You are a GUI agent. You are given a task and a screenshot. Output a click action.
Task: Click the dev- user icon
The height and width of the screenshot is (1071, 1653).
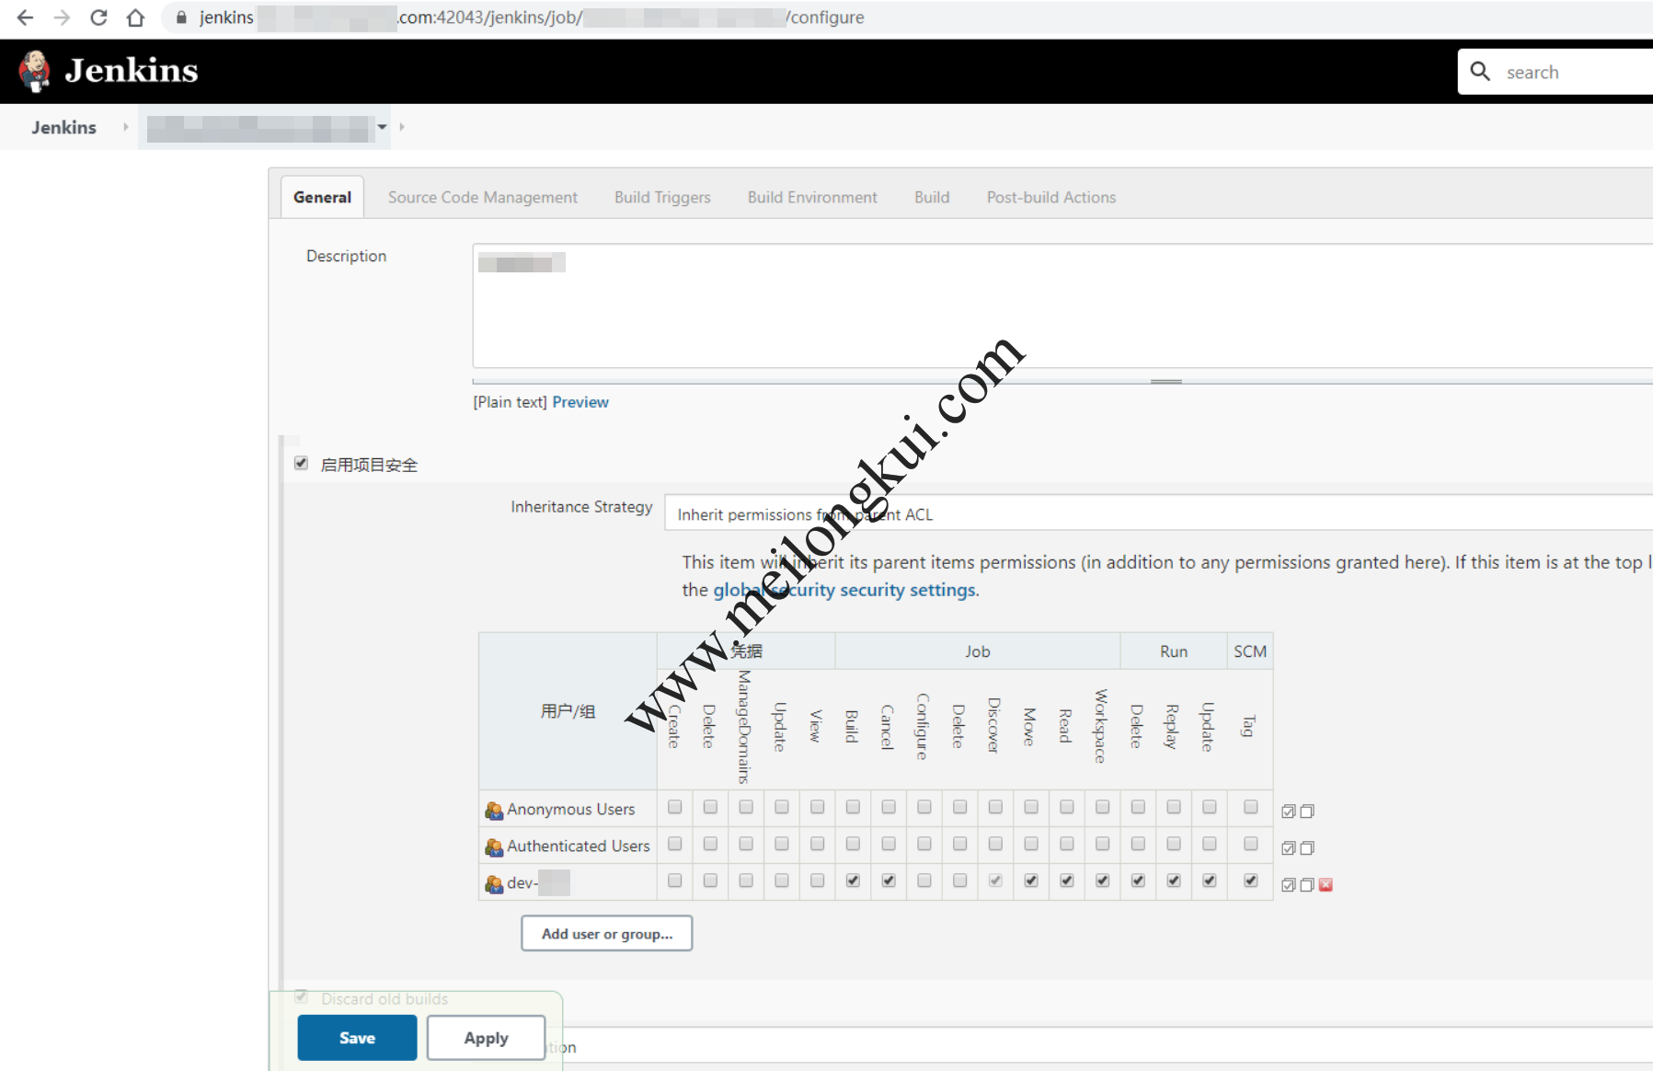(494, 883)
